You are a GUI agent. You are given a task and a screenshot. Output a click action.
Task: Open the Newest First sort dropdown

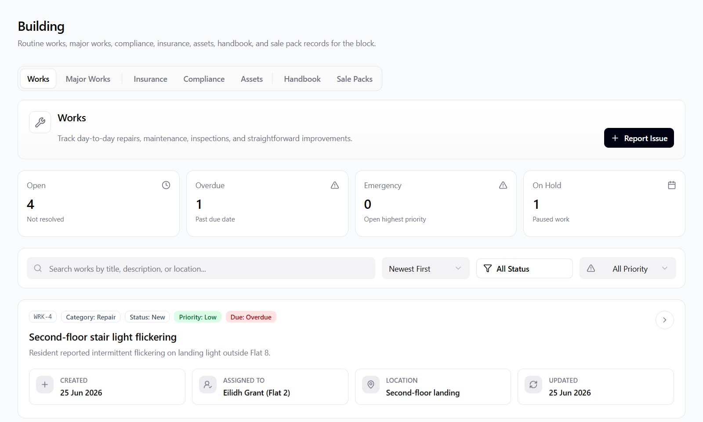tap(426, 269)
